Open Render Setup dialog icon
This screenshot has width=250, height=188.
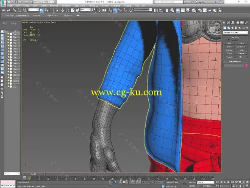tap(200, 10)
